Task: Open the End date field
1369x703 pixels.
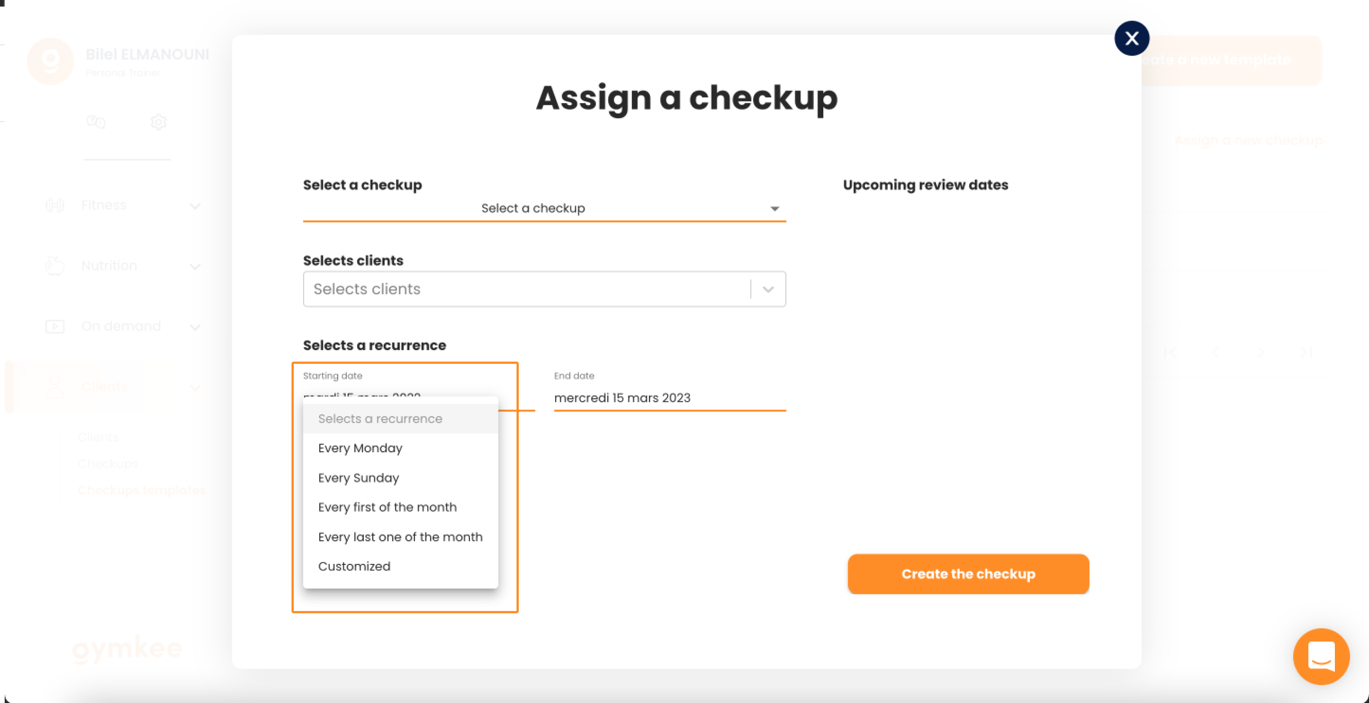Action: 670,397
